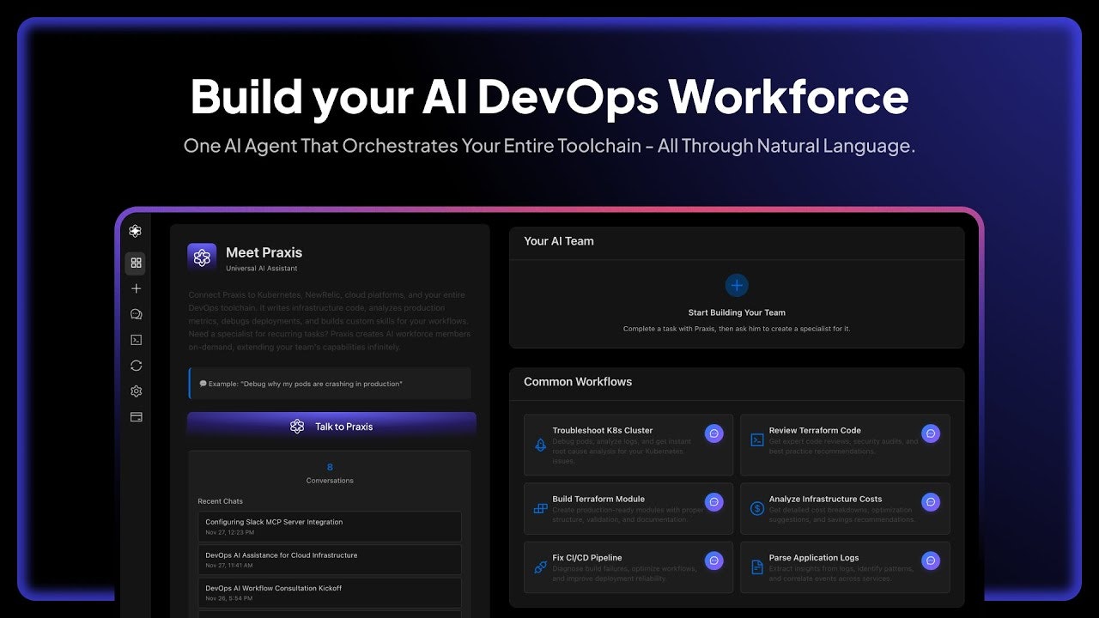The height and width of the screenshot is (618, 1099).
Task: Start a chat with Talk to Praxis button
Action: coord(331,427)
